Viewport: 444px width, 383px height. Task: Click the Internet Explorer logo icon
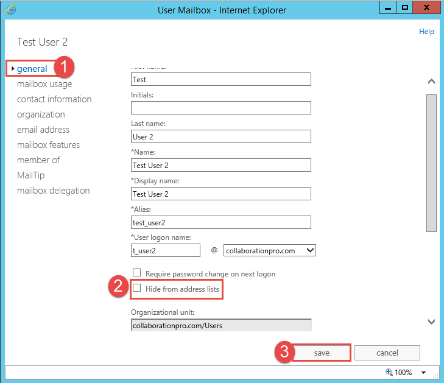click(11, 10)
